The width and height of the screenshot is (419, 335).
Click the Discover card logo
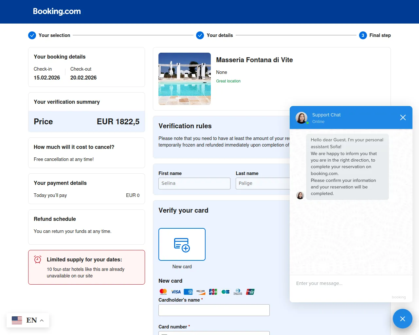point(201,291)
